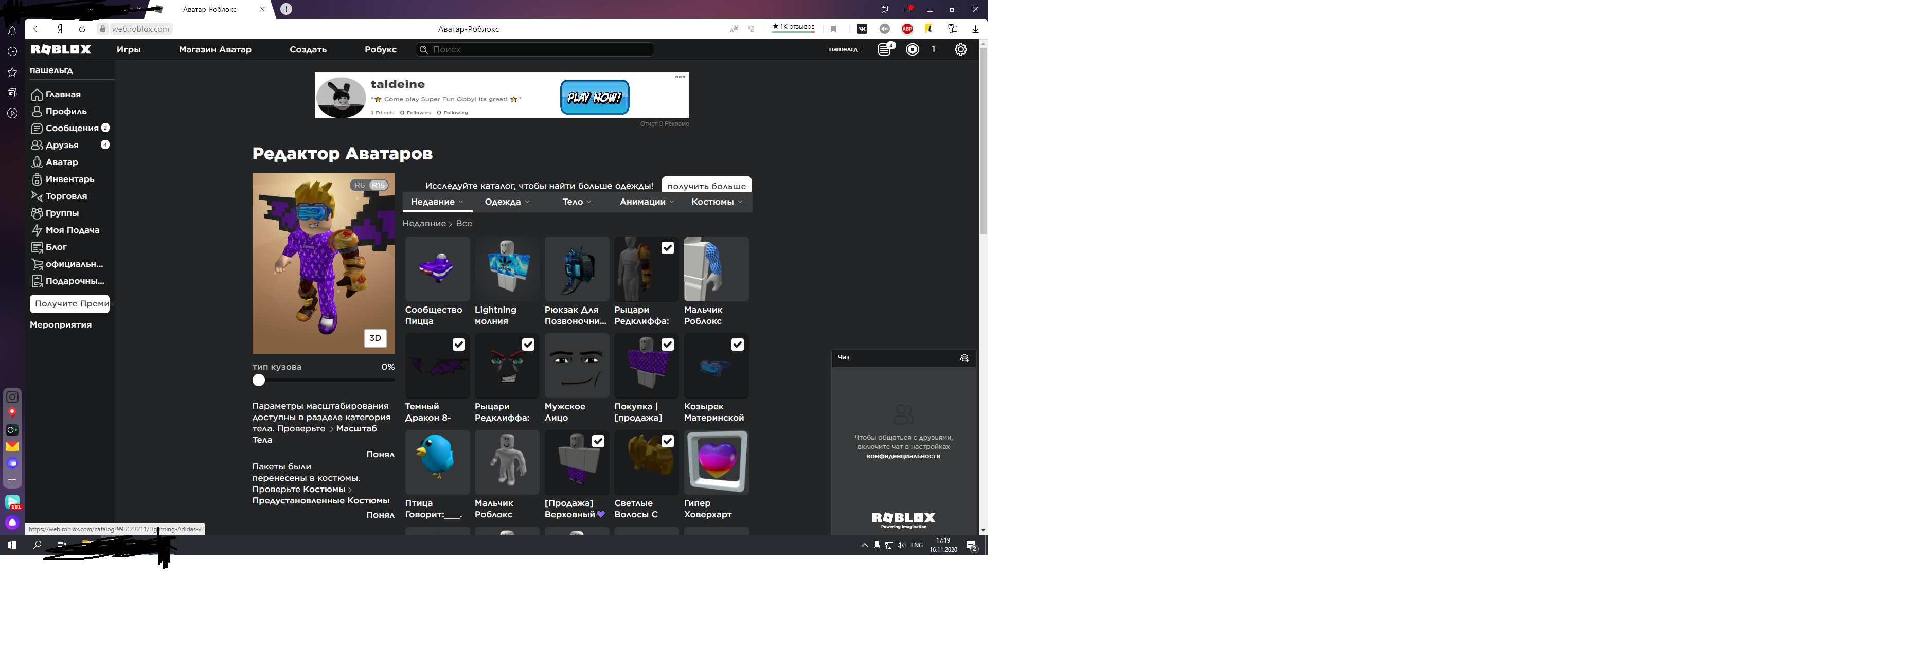Toggle the 3D avatar view button

point(376,338)
